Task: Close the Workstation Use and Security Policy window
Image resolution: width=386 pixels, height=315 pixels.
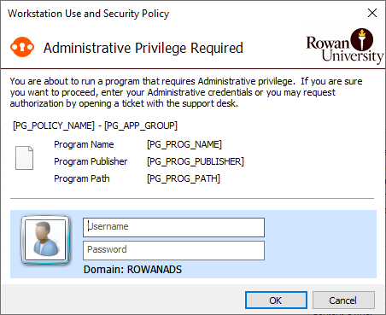Action: (372, 13)
